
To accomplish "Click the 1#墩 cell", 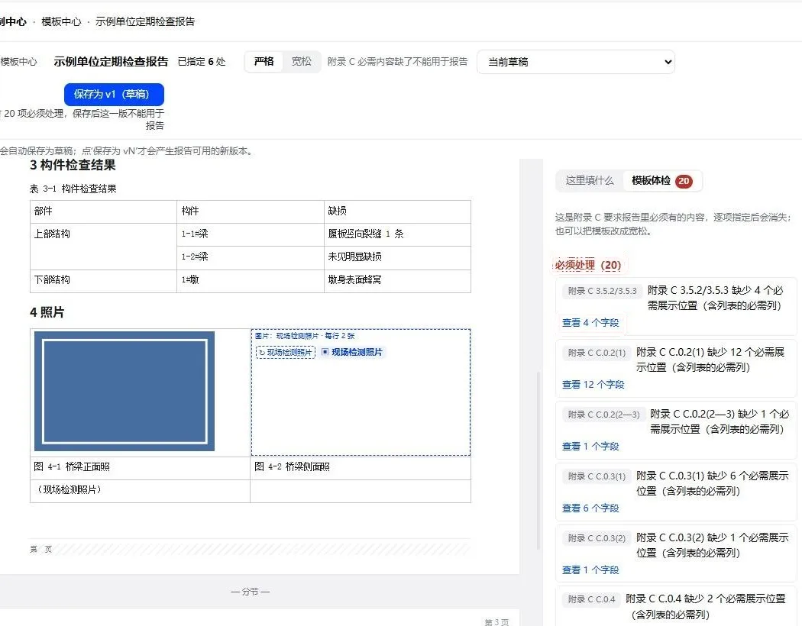I will tap(250, 280).
